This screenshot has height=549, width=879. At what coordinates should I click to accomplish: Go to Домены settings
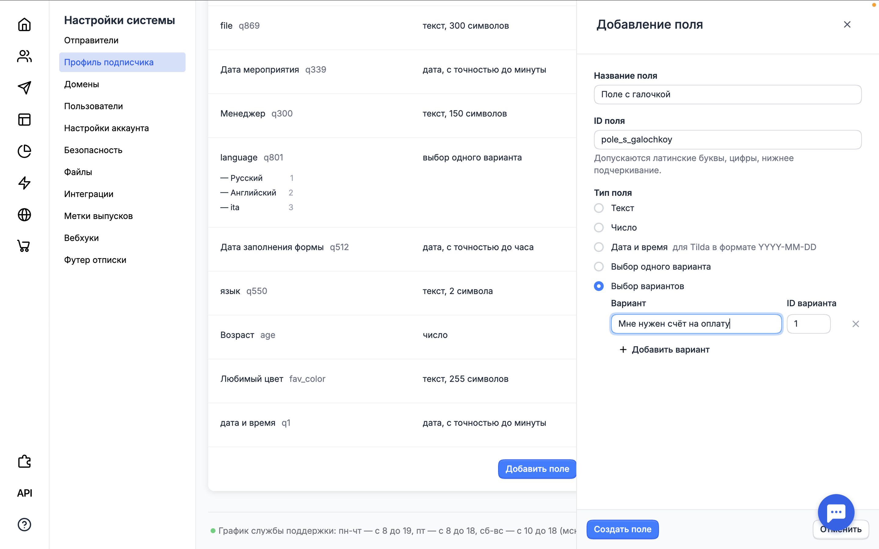tap(81, 84)
